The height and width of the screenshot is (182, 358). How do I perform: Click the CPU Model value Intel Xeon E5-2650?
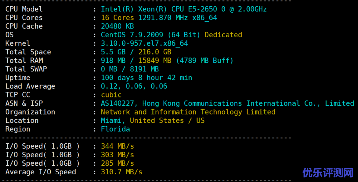tap(184, 9)
